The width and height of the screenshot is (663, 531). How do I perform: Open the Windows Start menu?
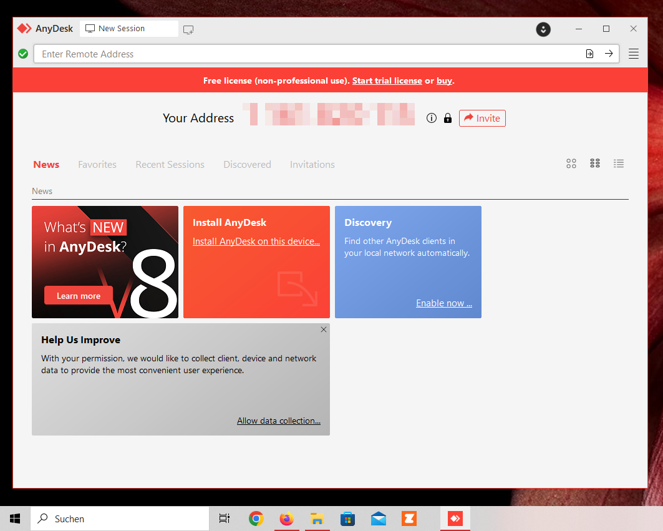pyautogui.click(x=15, y=519)
